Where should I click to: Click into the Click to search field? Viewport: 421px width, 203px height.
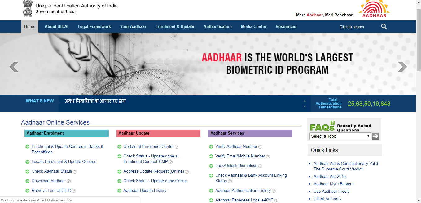coord(352,27)
